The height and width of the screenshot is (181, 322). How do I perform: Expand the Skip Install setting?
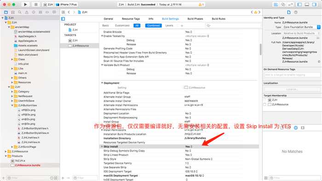coord(102,146)
